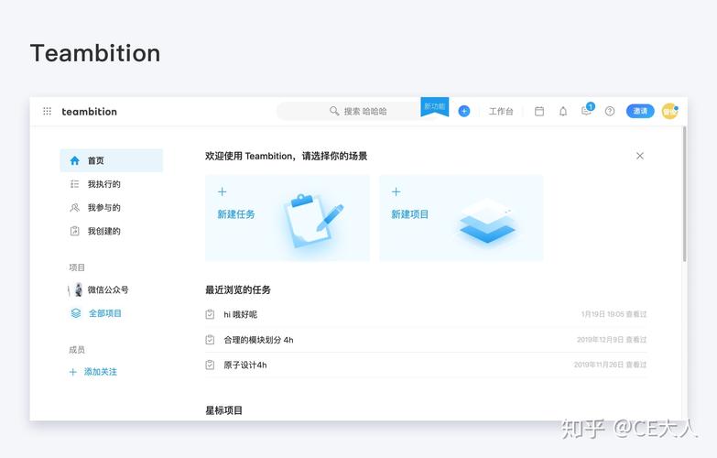Click the 邀请 invite button
The height and width of the screenshot is (458, 717).
(640, 111)
